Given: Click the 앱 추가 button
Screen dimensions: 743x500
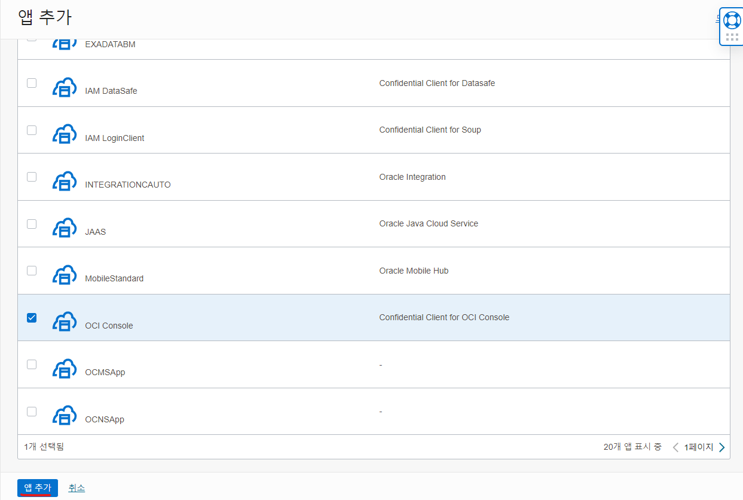Looking at the screenshot, I should coord(38,488).
